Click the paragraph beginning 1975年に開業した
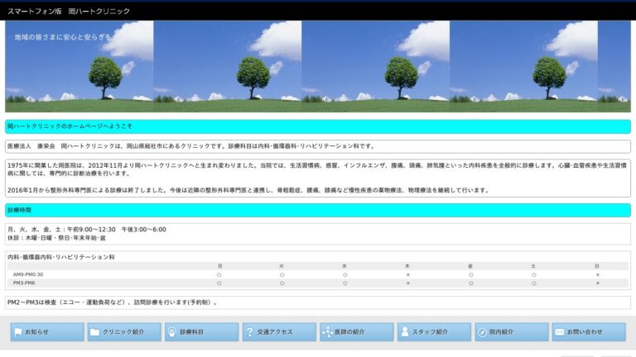This screenshot has height=357, width=636. tap(317, 169)
